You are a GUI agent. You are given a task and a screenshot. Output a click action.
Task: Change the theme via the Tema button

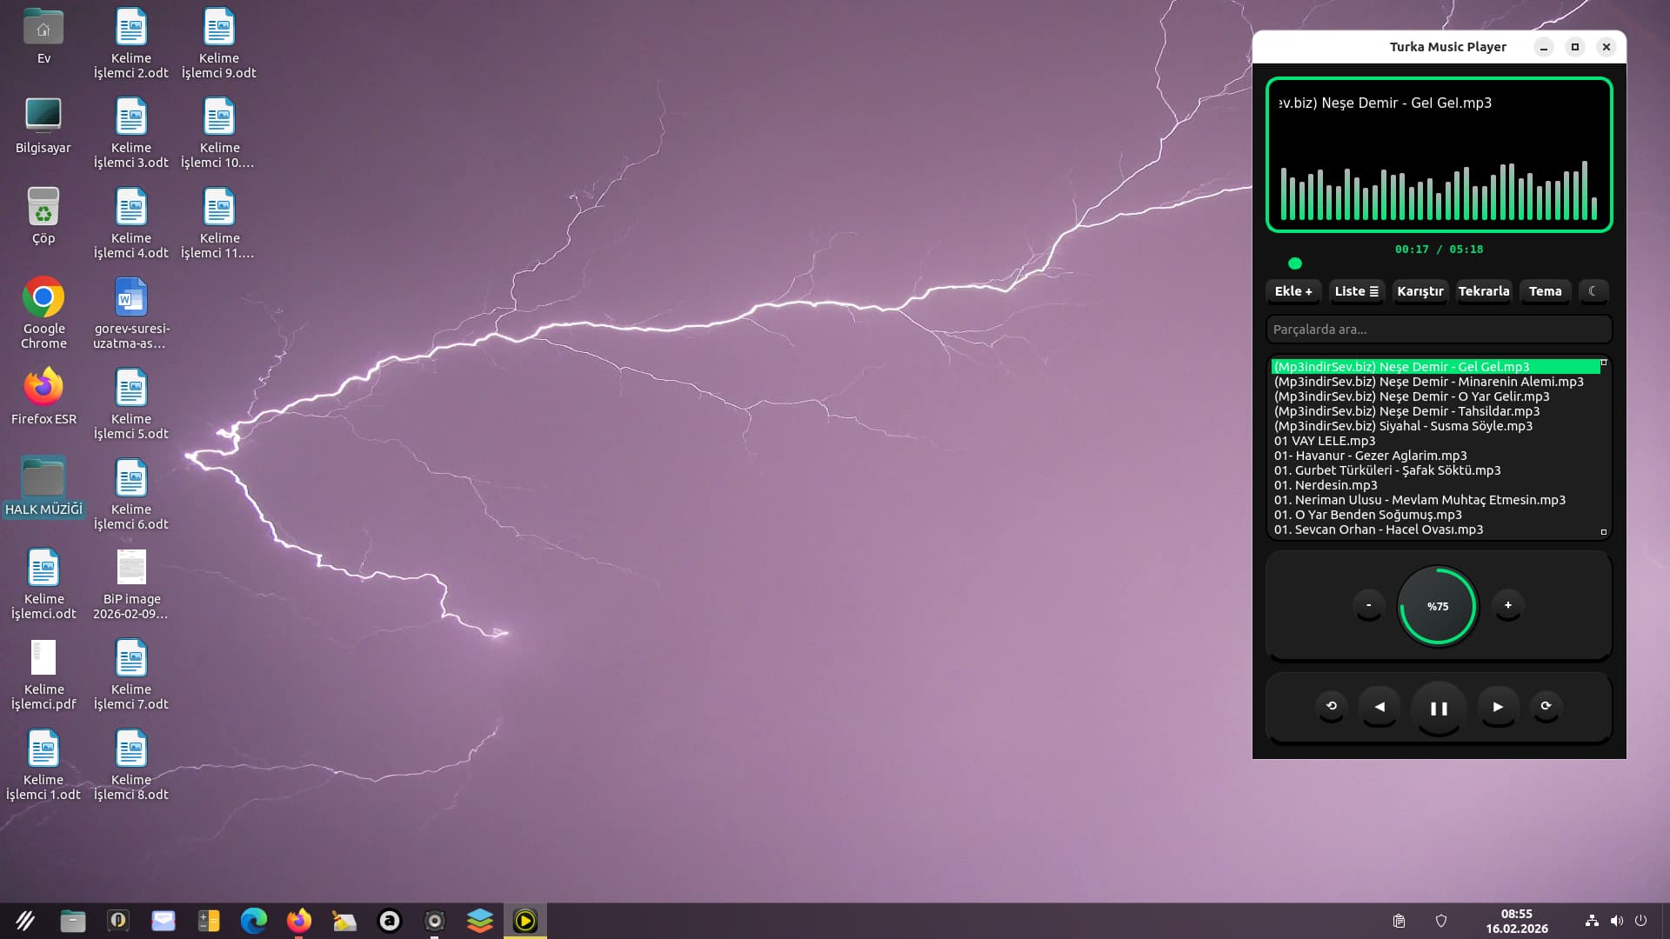point(1545,291)
